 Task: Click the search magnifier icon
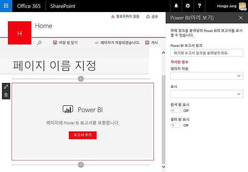tap(39, 43)
